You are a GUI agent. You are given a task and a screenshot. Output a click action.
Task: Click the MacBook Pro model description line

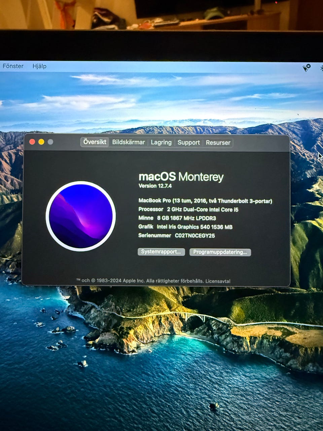point(205,201)
